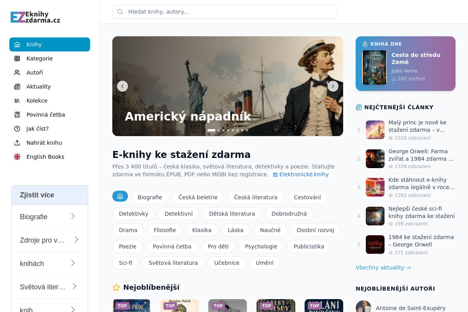The height and width of the screenshot is (312, 468).
Task: Select Knihy in the sidebar
Action: 50,44
